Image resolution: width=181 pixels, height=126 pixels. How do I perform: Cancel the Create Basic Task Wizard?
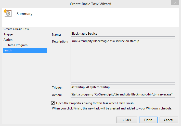(x=169, y=120)
